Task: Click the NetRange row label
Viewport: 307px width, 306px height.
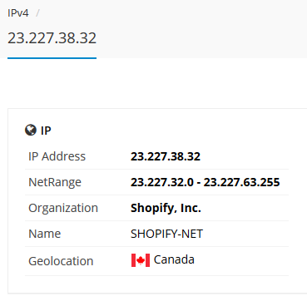Action: coord(55,182)
